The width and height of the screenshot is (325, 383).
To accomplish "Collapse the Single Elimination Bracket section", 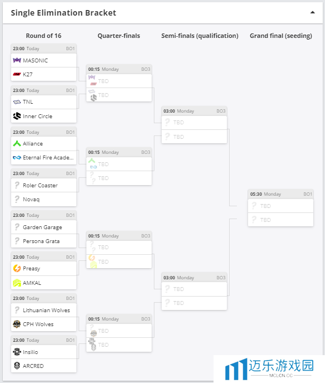I will click(312, 12).
